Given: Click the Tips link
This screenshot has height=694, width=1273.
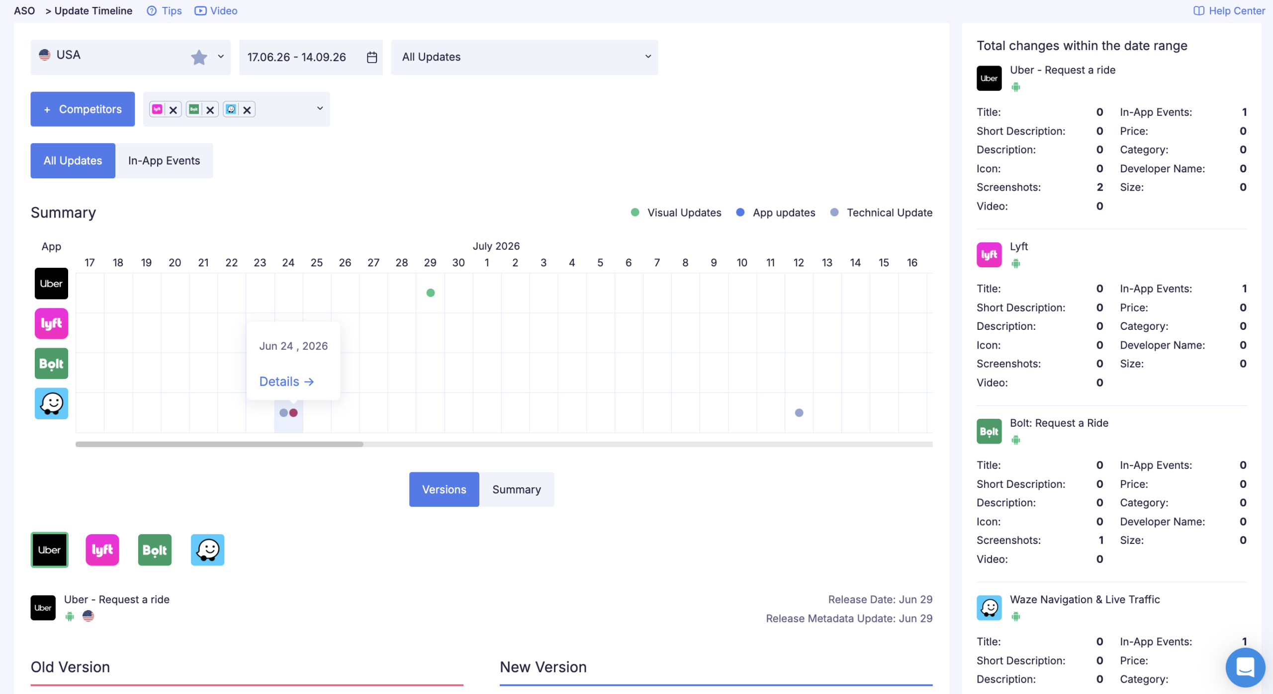Looking at the screenshot, I should click(172, 11).
